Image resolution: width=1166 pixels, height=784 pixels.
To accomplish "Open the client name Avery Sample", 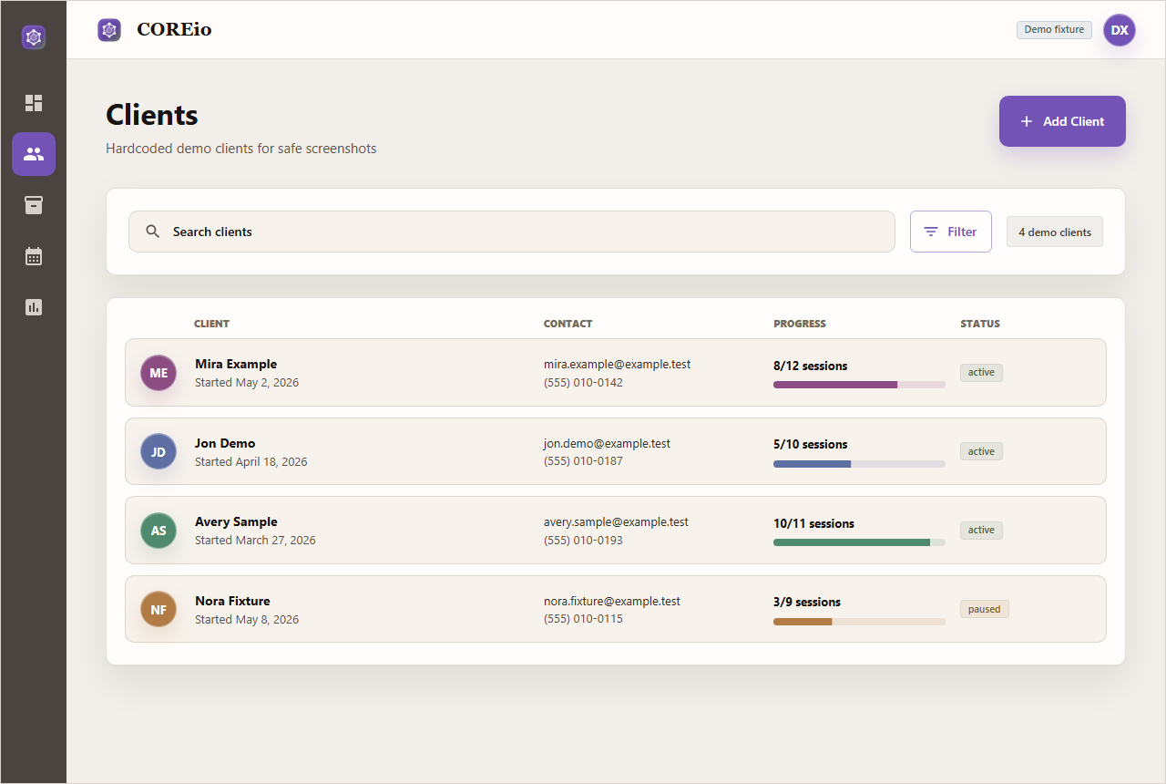I will point(236,521).
